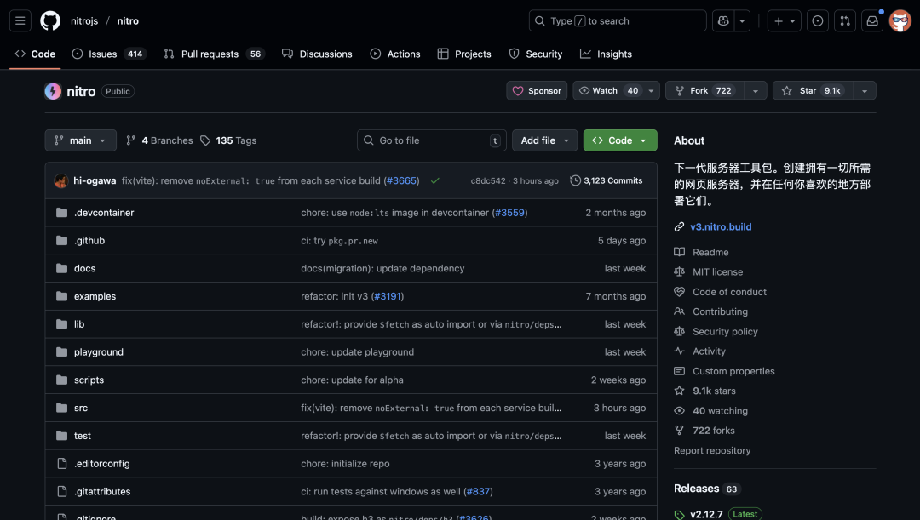This screenshot has height=520, width=920.
Task: Click the docs folder icon
Action: point(61,268)
